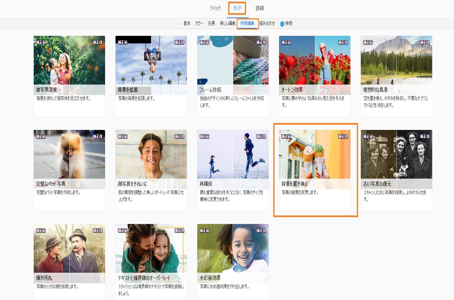
Task: Open the 再構成 guided edit thumbnail
Action: 233,160
